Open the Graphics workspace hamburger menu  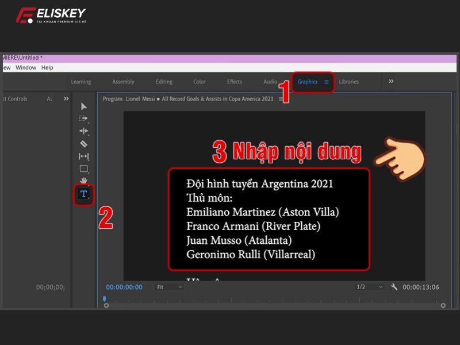[x=327, y=82]
